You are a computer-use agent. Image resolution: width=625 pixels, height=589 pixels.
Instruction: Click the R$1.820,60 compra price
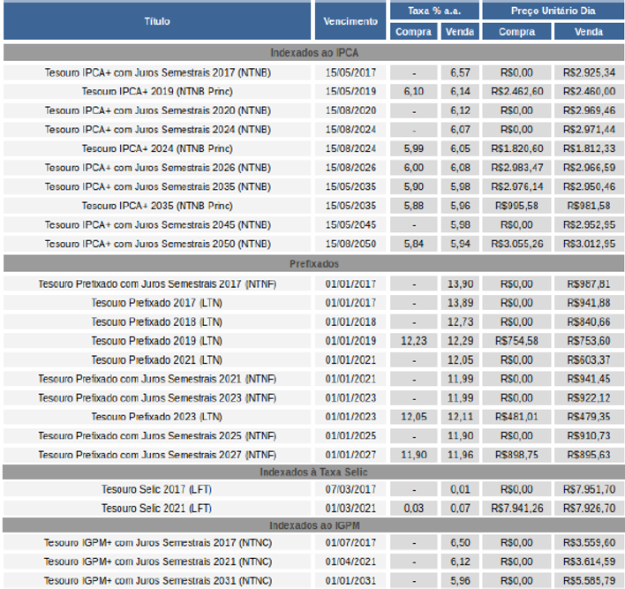click(x=517, y=148)
